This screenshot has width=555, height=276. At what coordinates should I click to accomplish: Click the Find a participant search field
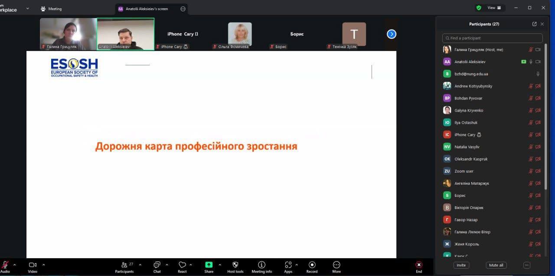pos(492,38)
